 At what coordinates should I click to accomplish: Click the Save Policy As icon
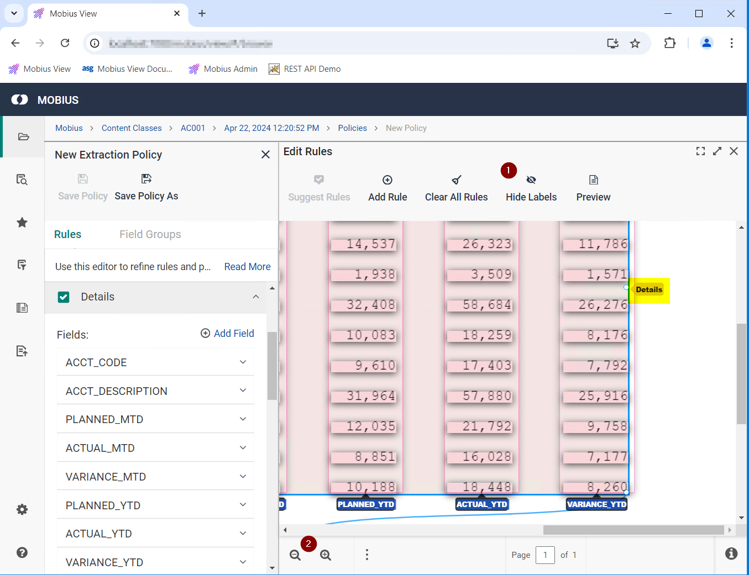[x=146, y=179]
